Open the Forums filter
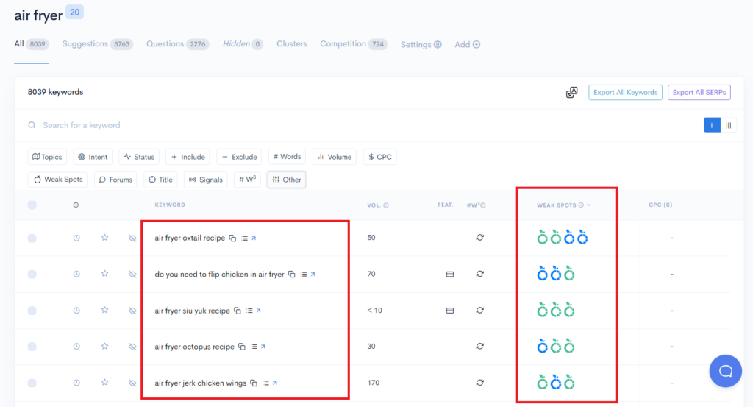This screenshot has width=753, height=407. point(115,180)
